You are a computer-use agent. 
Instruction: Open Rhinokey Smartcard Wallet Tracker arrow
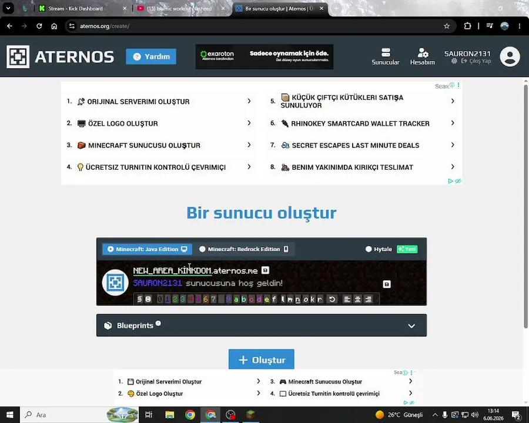pos(453,123)
